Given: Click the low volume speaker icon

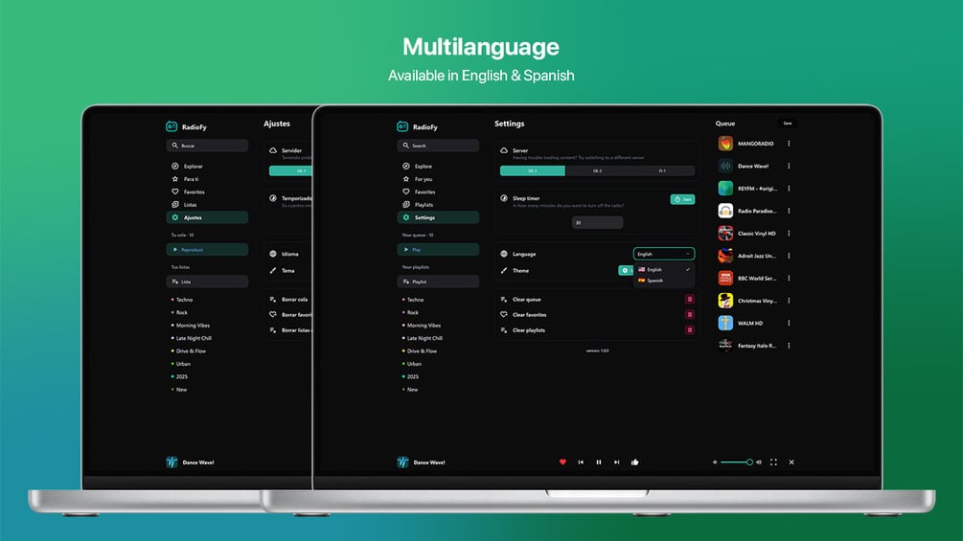Looking at the screenshot, I should (x=715, y=462).
